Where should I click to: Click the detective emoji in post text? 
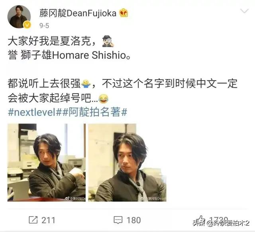click(x=108, y=41)
